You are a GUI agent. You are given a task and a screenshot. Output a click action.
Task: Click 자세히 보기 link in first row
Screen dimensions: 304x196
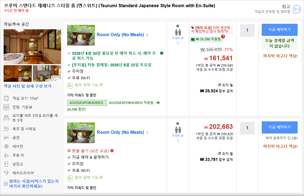[x=178, y=41]
